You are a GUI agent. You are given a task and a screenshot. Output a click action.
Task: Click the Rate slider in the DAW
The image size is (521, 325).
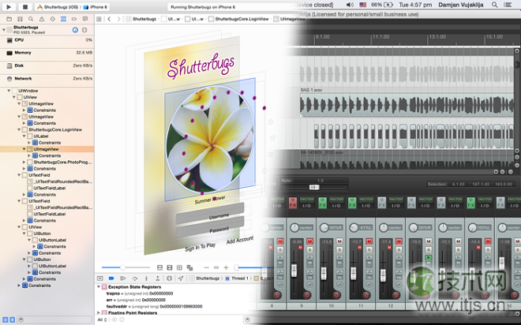313,187
